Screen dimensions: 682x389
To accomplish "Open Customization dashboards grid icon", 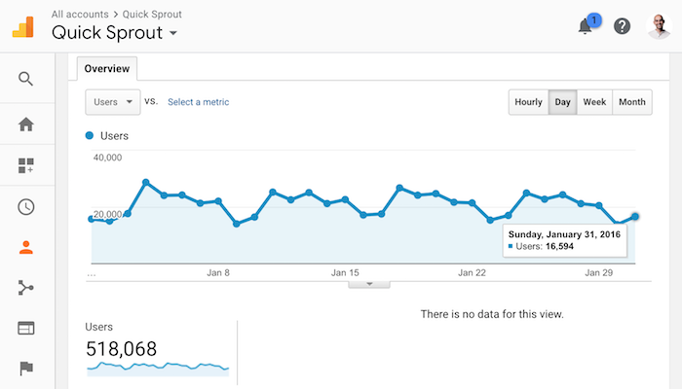I will coord(26,165).
